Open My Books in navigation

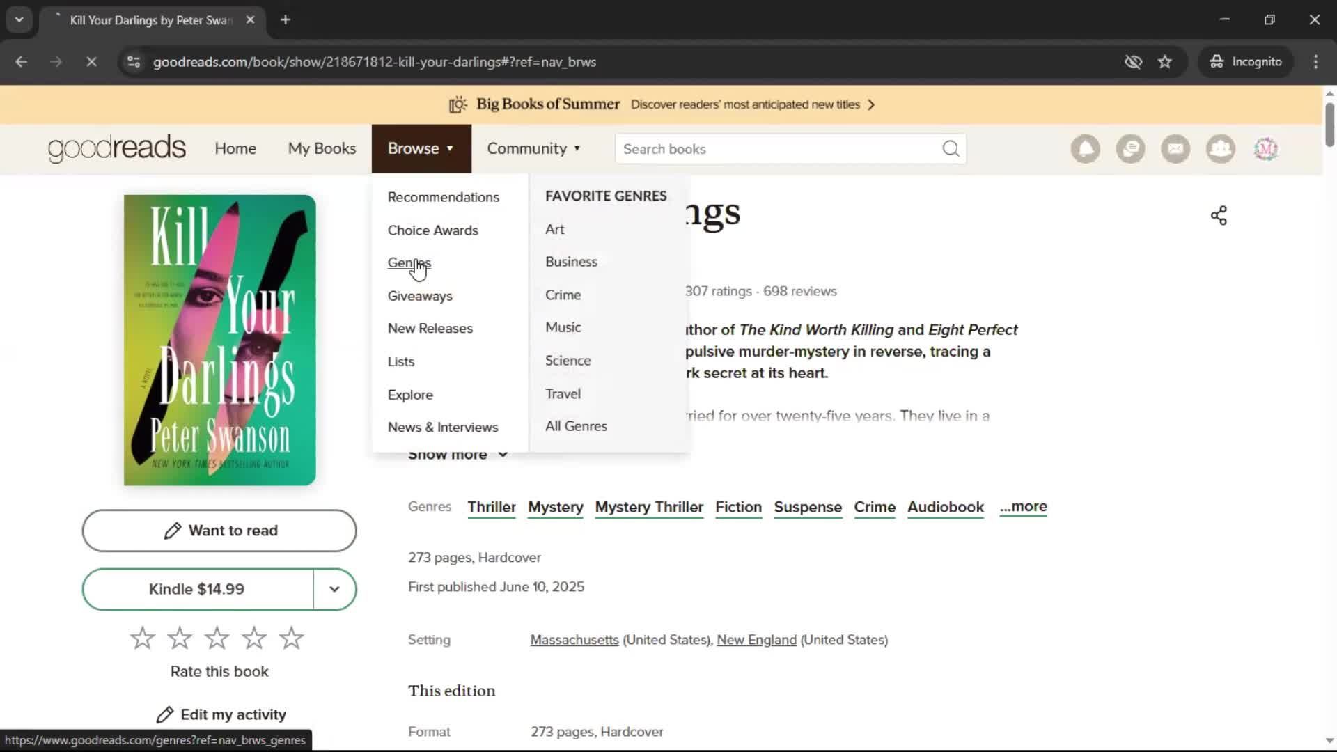coord(322,148)
